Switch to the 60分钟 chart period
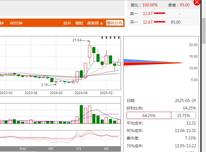 coord(16,23)
